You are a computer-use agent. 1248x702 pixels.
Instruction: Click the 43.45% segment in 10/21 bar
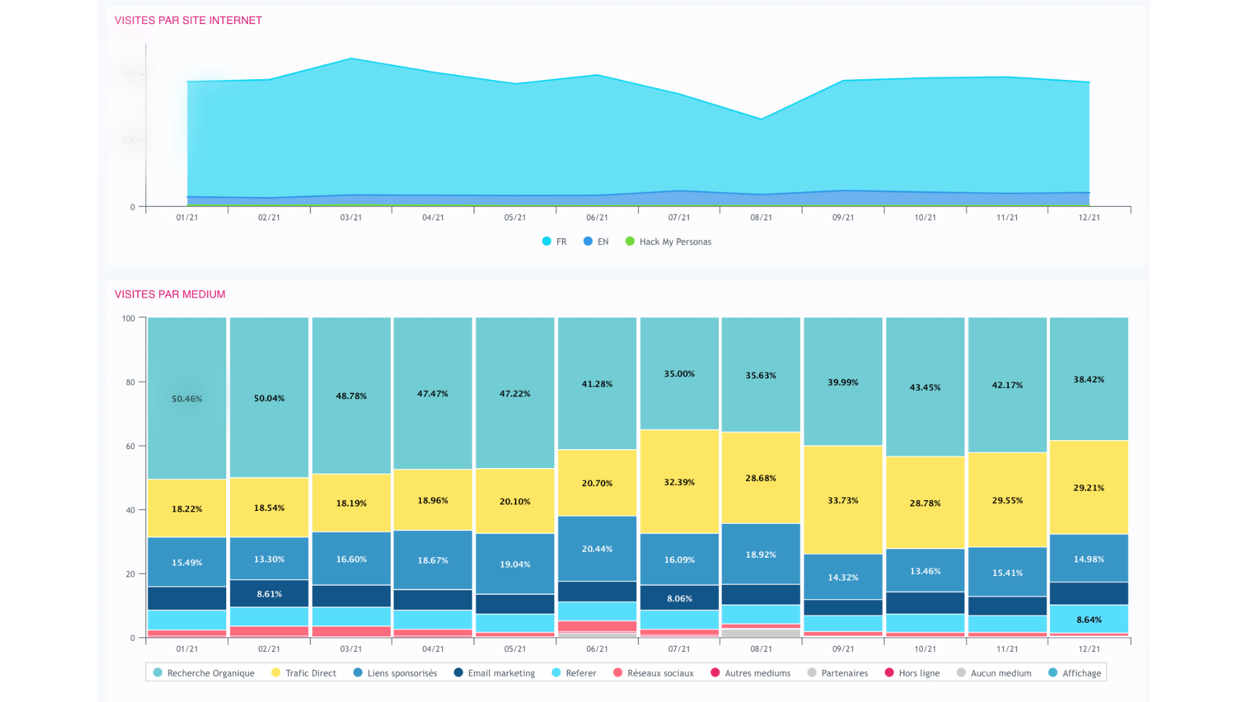coord(925,387)
